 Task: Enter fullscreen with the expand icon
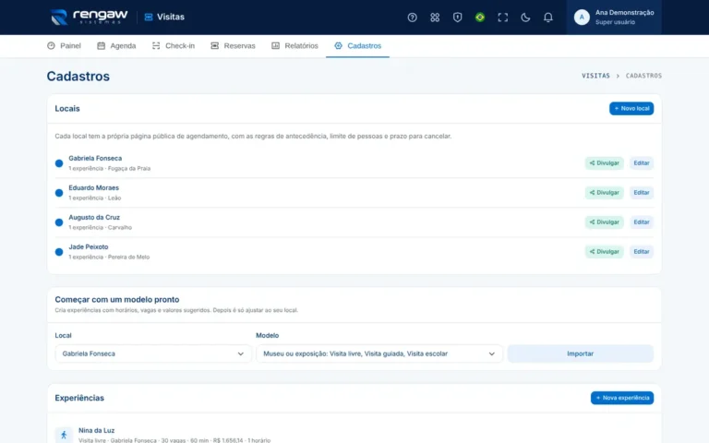(x=502, y=18)
